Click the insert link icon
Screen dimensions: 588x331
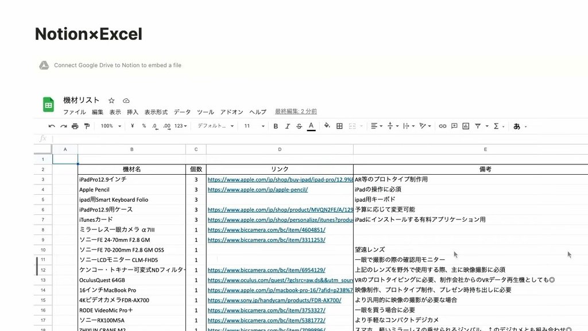tap(443, 126)
